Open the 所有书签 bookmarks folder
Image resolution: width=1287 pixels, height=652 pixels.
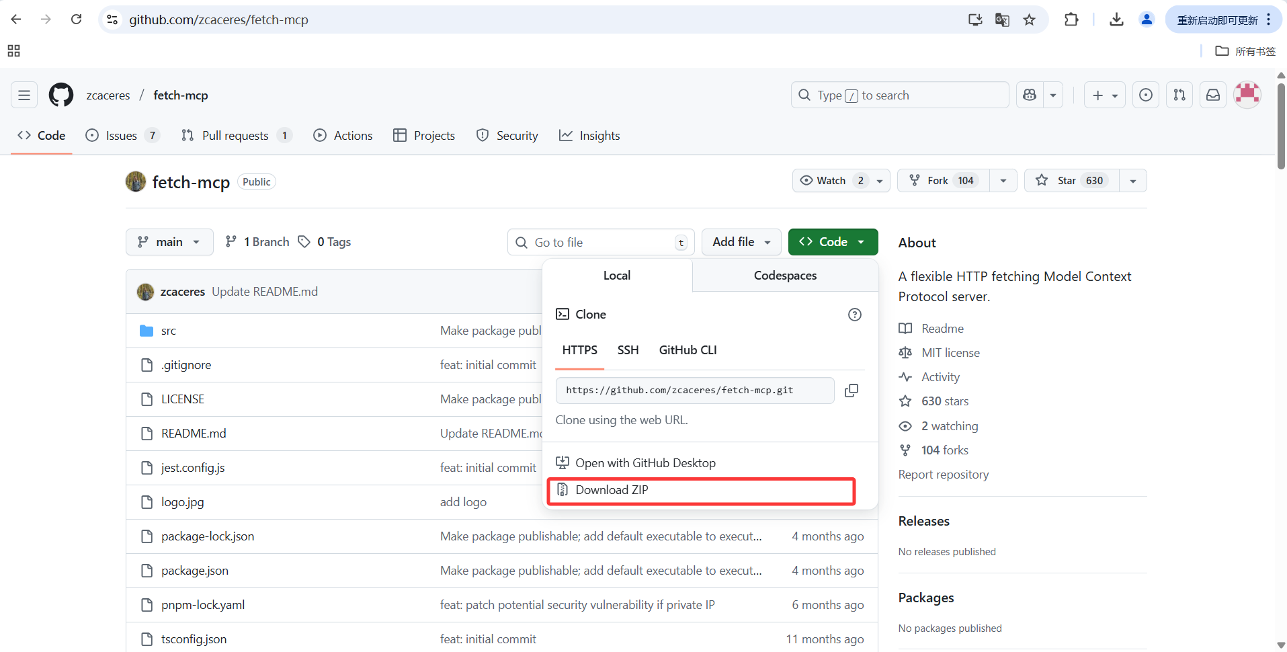(x=1246, y=51)
